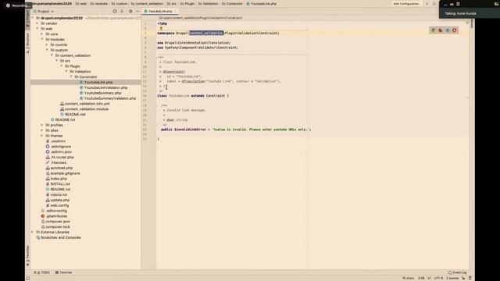
Task: Close the YoutubeLink.php editor tab
Action: tap(175, 11)
